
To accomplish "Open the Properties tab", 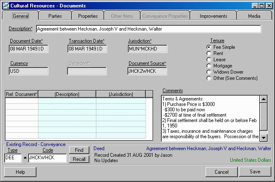I will [x=88, y=16].
